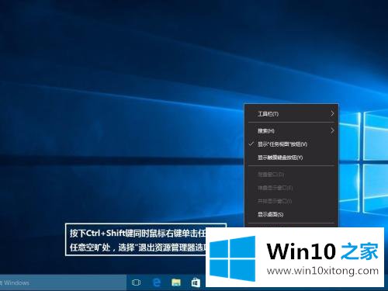Open the Task View button on the taskbar
Image resolution: width=388 pixels, height=291 pixels.
(x=136, y=282)
